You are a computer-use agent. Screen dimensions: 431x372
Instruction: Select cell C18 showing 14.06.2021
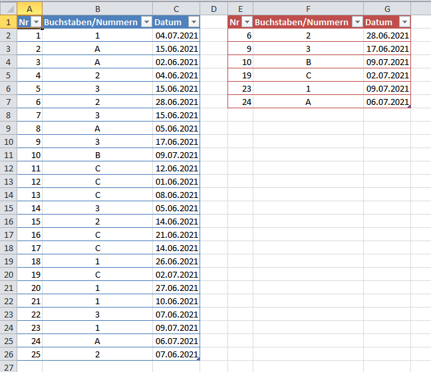176,248
